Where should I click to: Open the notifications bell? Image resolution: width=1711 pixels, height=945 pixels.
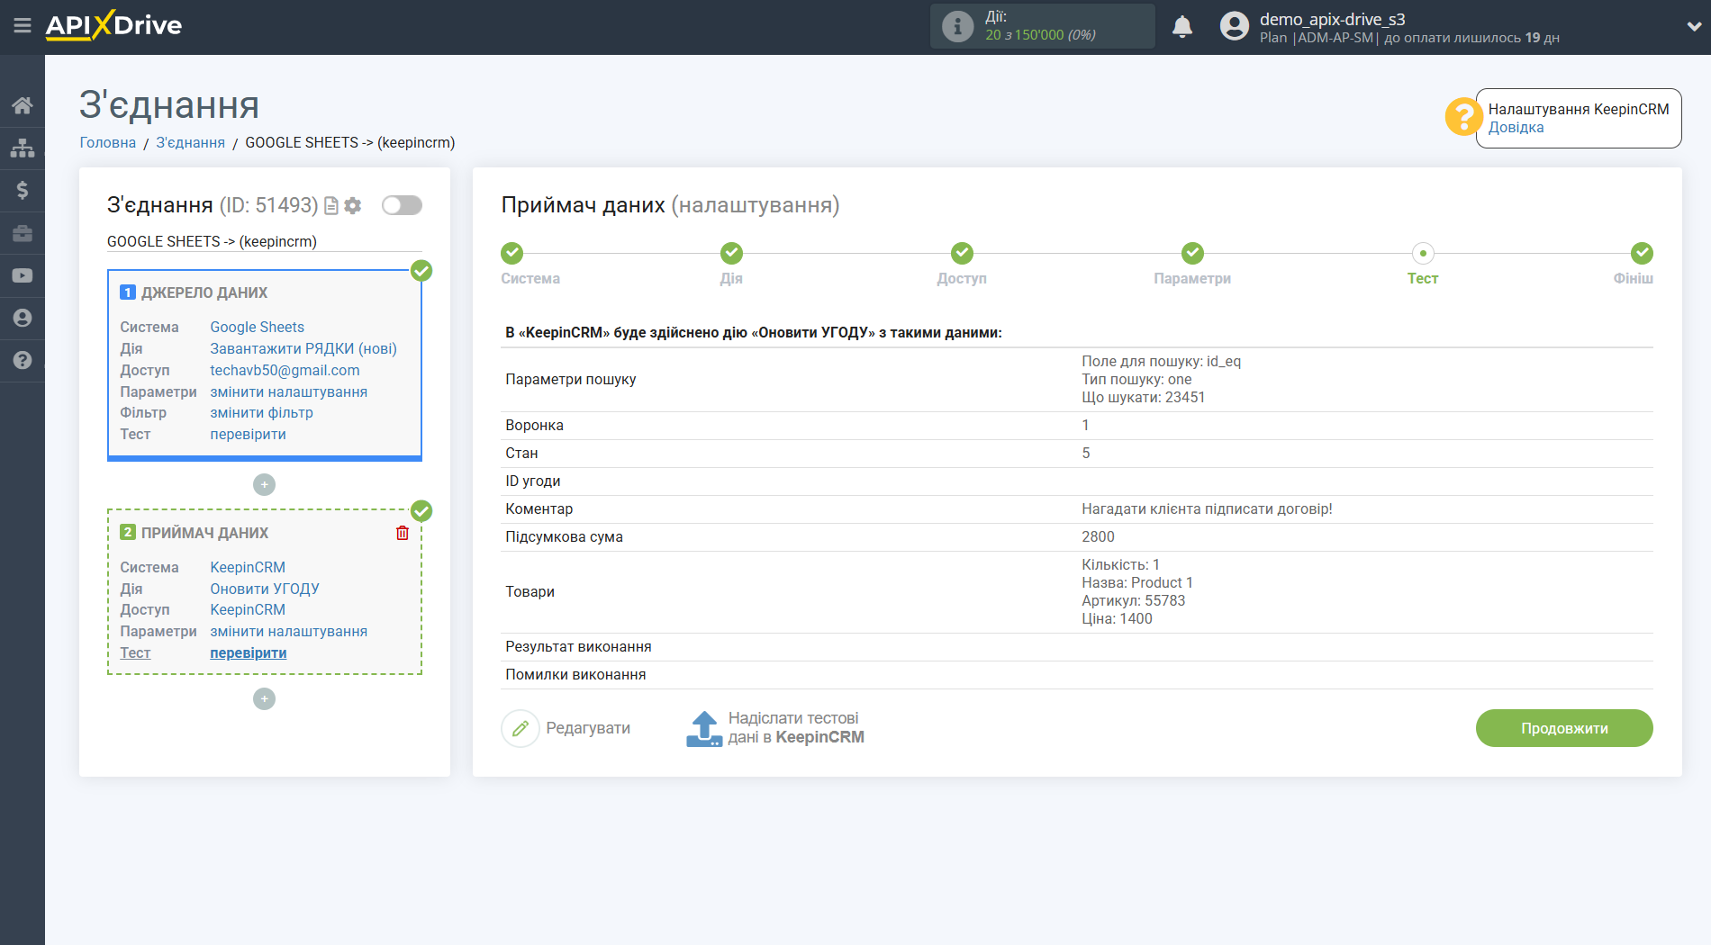[x=1182, y=26]
